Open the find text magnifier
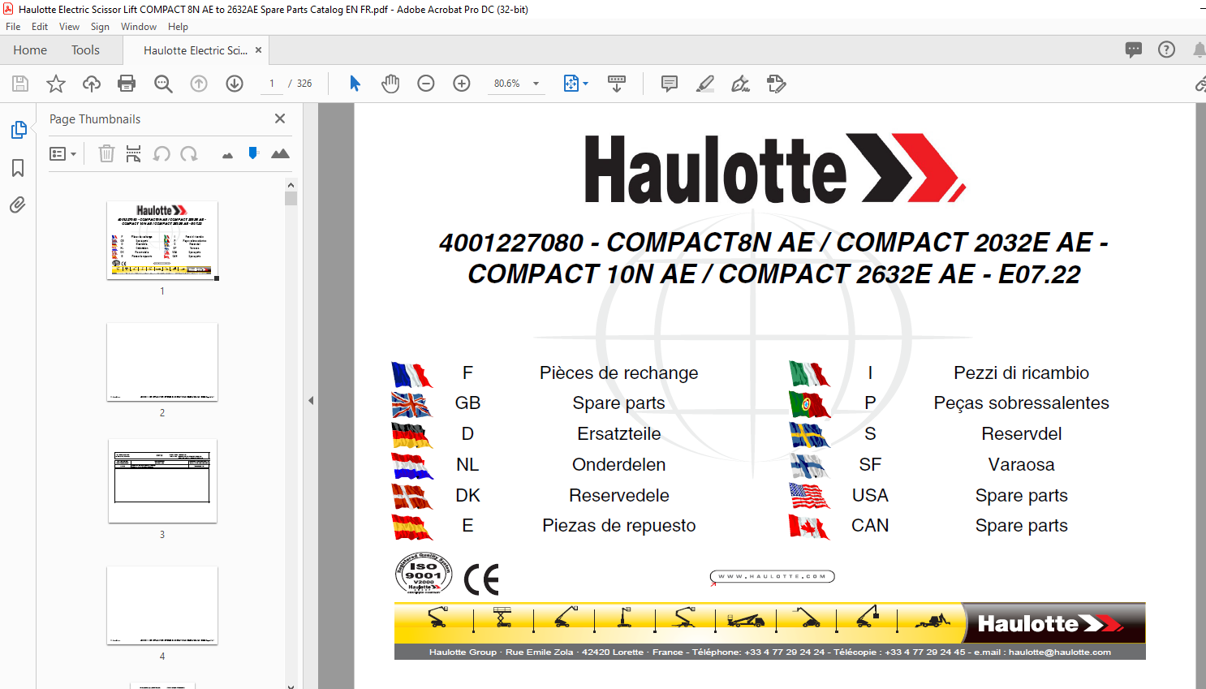 click(x=163, y=84)
